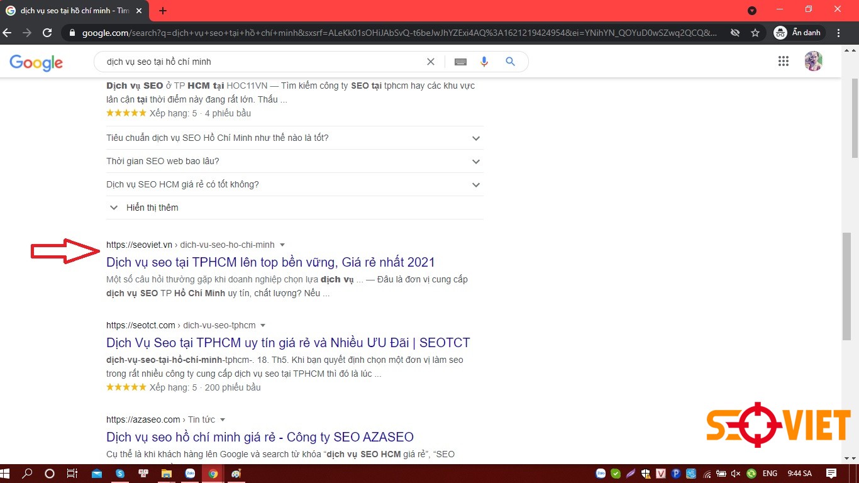
Task: Open Zalo from the Windows taskbar
Action: pos(189,474)
